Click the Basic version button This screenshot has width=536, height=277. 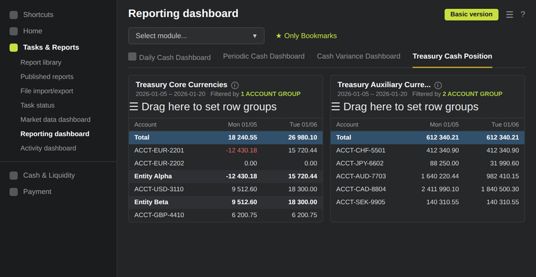471,15
